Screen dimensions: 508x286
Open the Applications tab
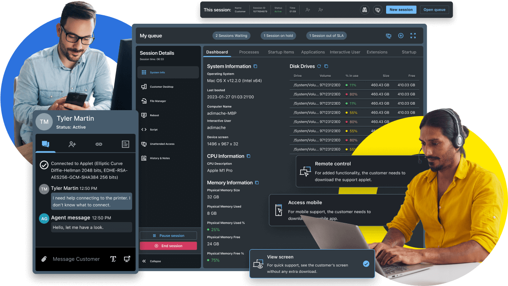point(313,52)
